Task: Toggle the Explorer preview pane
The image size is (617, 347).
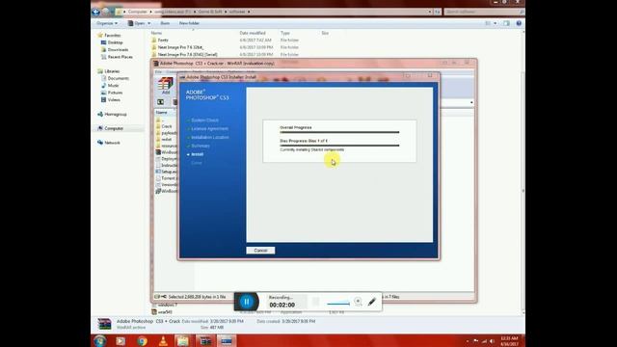Action: tap(506, 23)
